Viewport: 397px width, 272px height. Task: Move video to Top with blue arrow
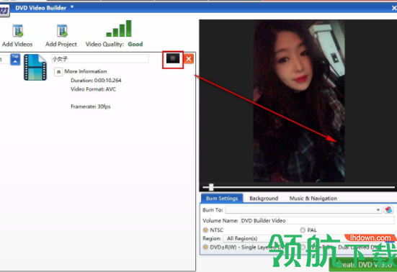coord(15,60)
